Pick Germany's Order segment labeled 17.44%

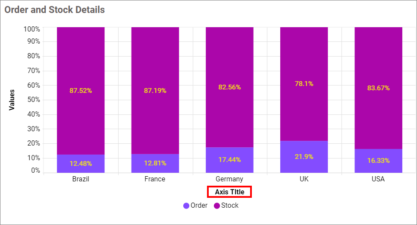pos(229,160)
